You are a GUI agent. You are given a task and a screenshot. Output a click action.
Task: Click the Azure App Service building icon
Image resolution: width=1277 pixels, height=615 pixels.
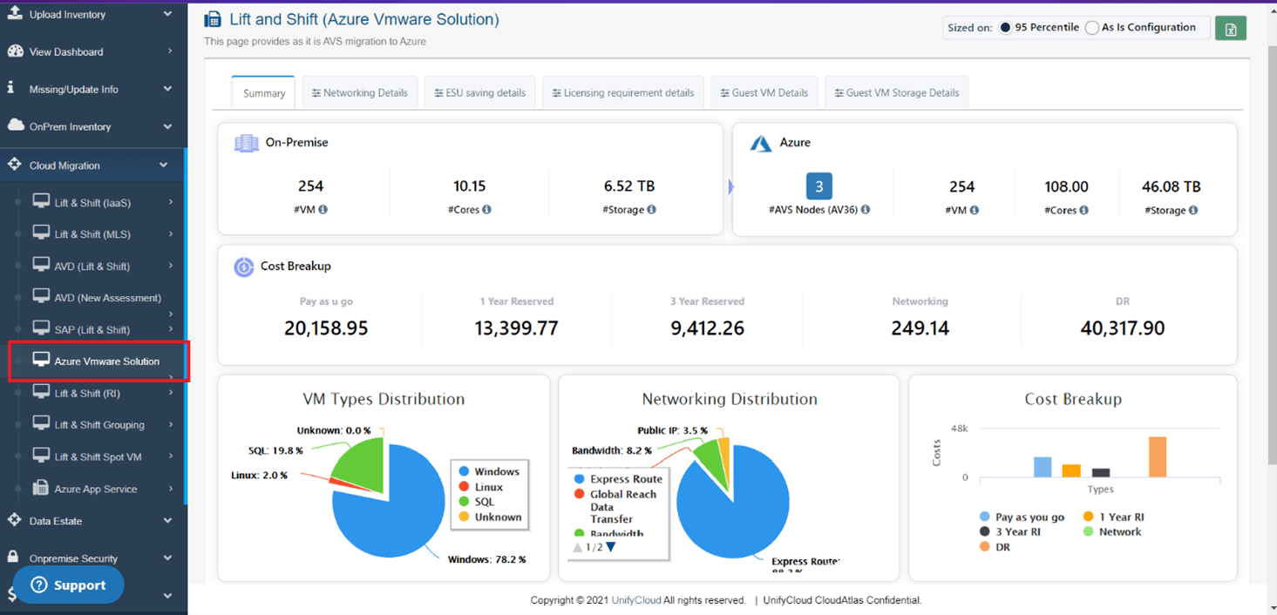[41, 488]
